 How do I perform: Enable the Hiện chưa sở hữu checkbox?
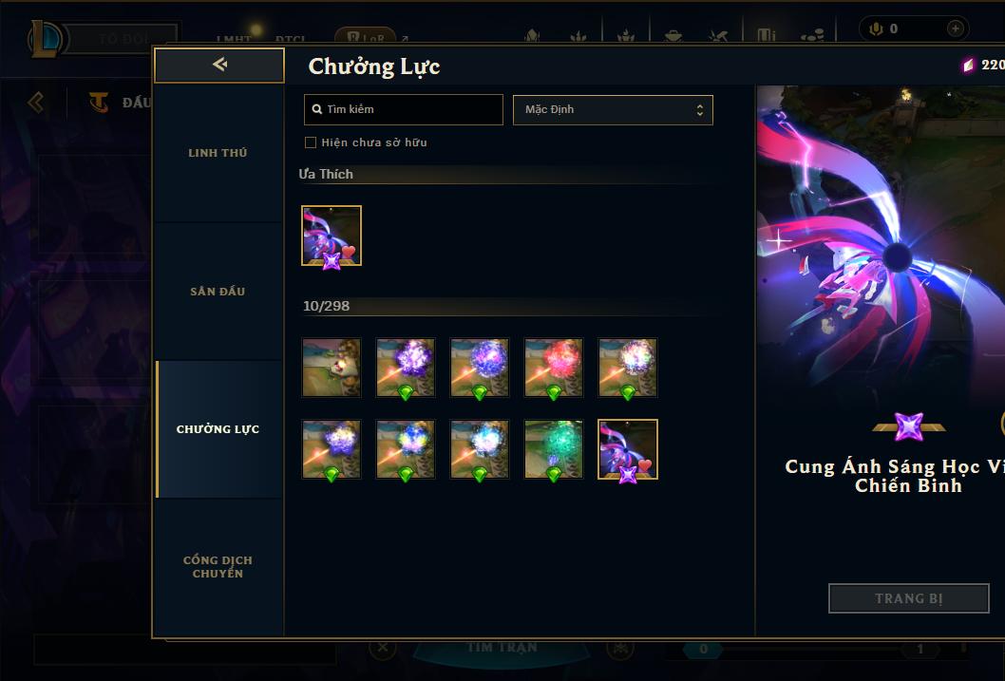[311, 142]
